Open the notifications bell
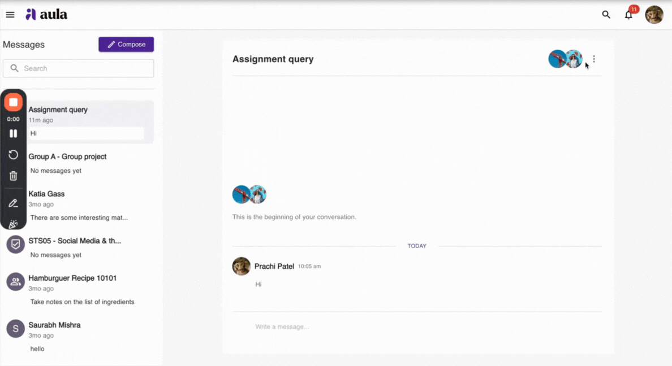 (x=628, y=15)
